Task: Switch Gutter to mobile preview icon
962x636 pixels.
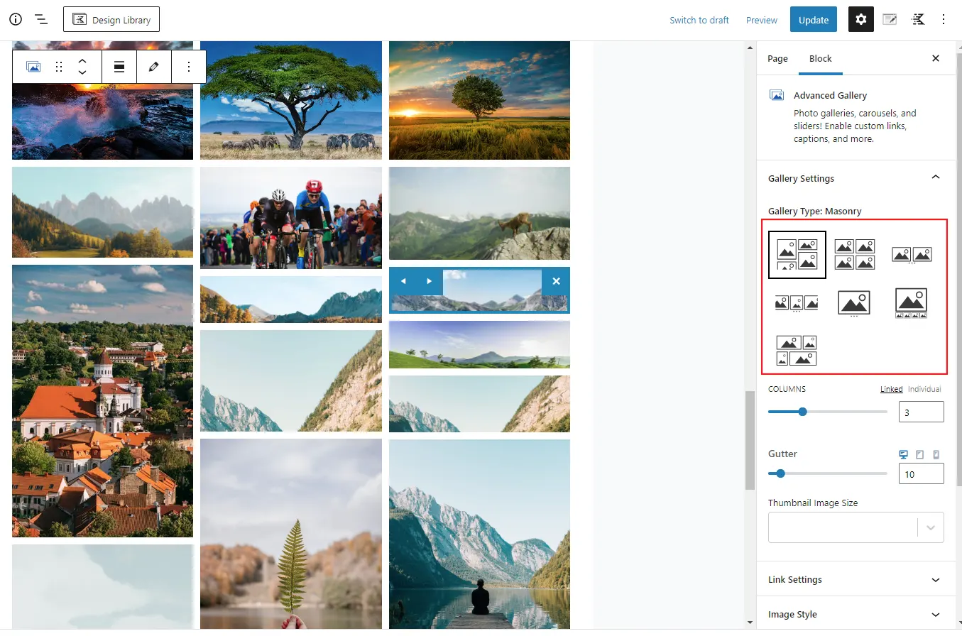Action: (936, 454)
